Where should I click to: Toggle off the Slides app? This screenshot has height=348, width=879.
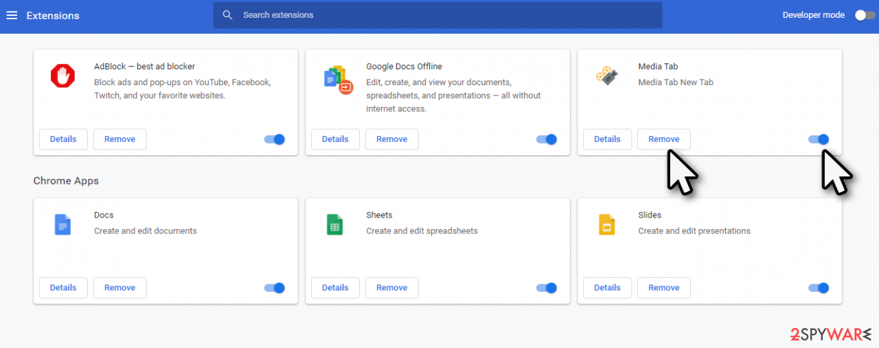click(x=819, y=288)
